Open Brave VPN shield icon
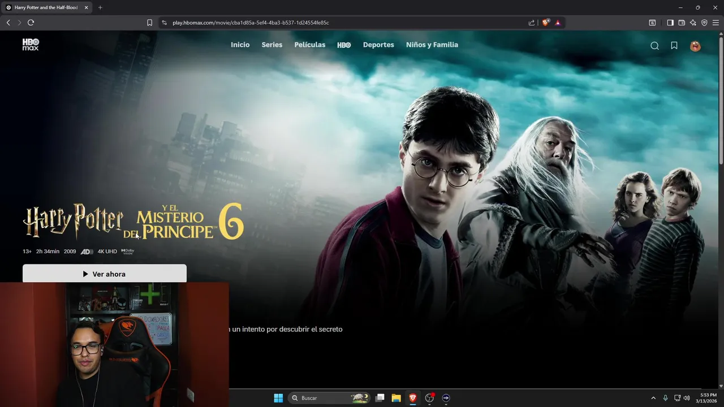The height and width of the screenshot is (407, 724). (704, 23)
